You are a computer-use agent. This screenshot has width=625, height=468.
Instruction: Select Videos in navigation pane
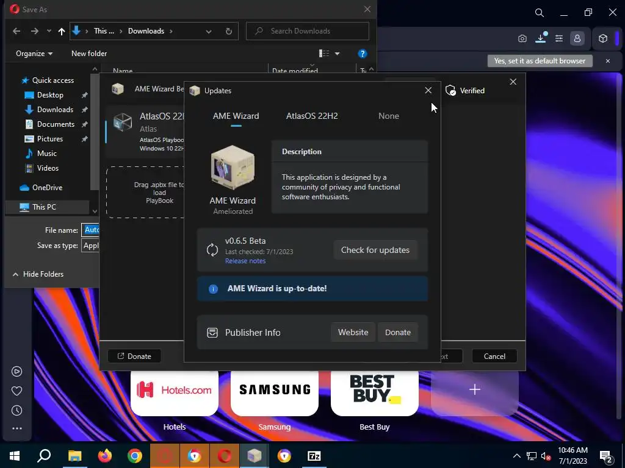(48, 168)
